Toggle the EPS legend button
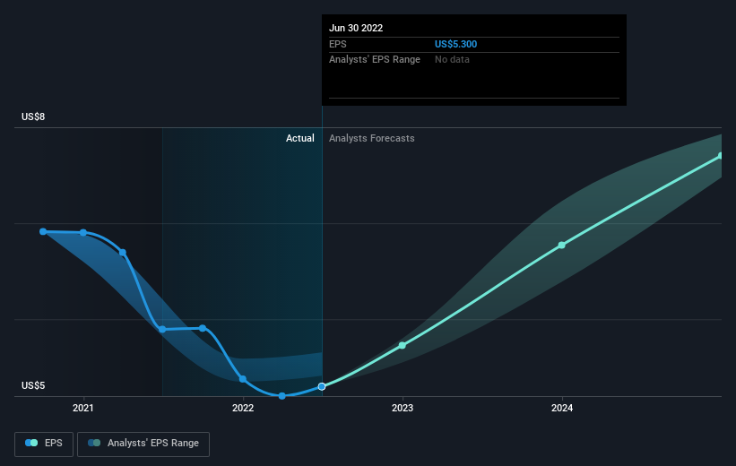This screenshot has width=736, height=466. [x=44, y=444]
